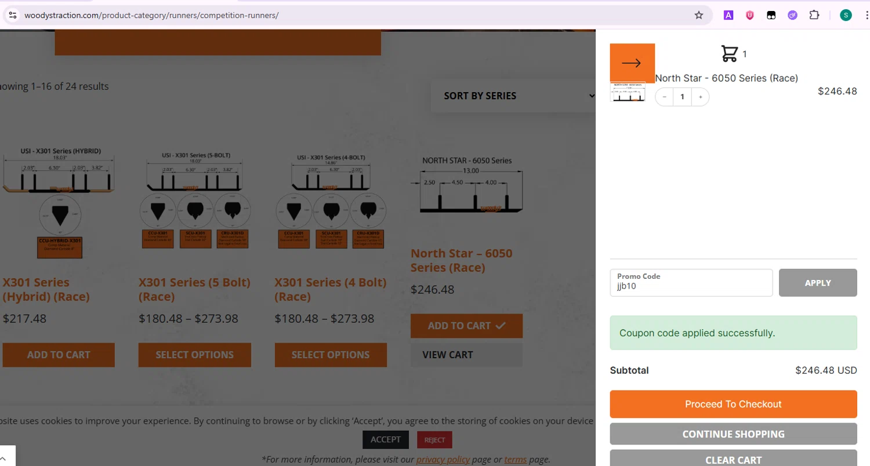Select options for X301 Series (4 Bolt)
This screenshot has width=870, height=466.
(x=331, y=355)
